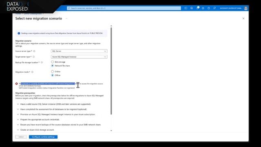Click the blue info icon in the public preview banner

pos(19,33)
